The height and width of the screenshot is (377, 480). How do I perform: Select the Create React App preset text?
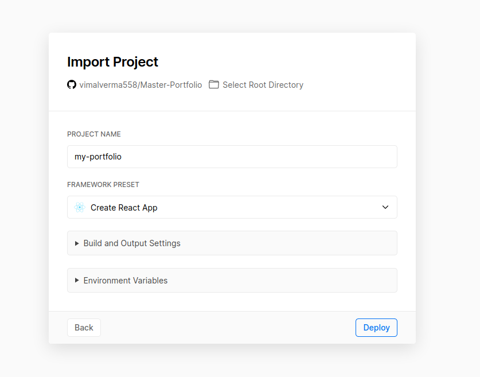124,208
